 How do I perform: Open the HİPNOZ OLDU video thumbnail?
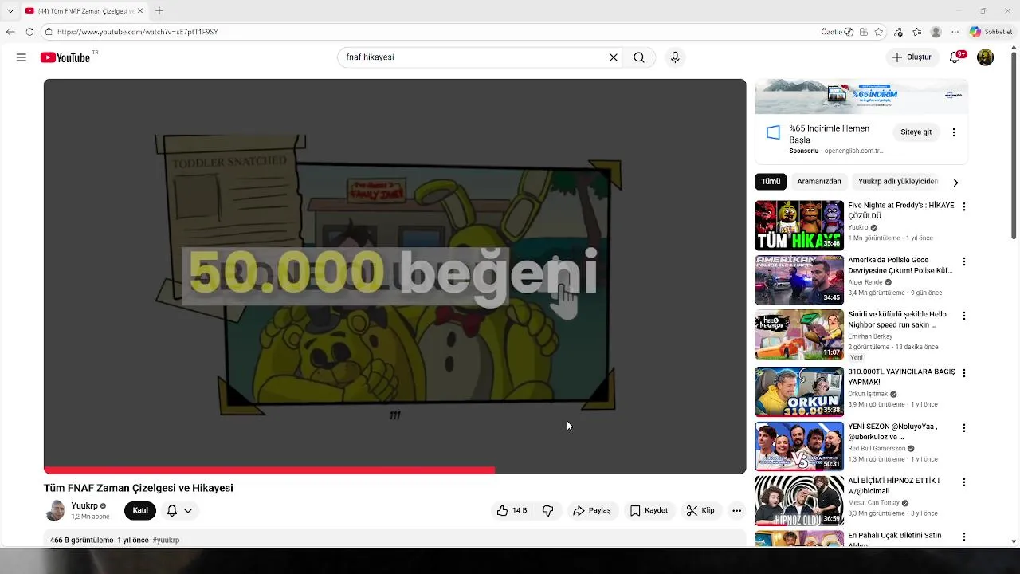click(x=799, y=501)
